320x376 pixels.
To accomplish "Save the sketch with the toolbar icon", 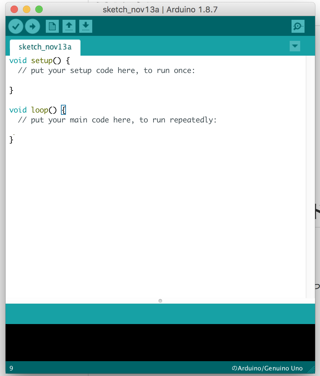I will tap(85, 26).
